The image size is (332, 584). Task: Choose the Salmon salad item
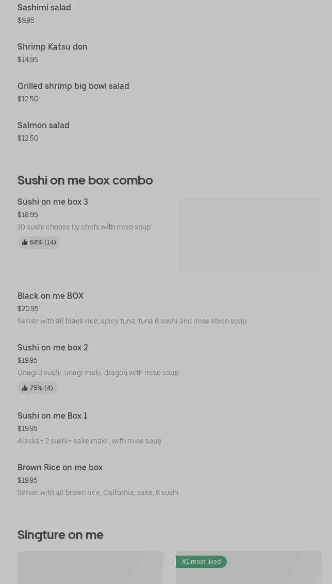pyautogui.click(x=43, y=126)
